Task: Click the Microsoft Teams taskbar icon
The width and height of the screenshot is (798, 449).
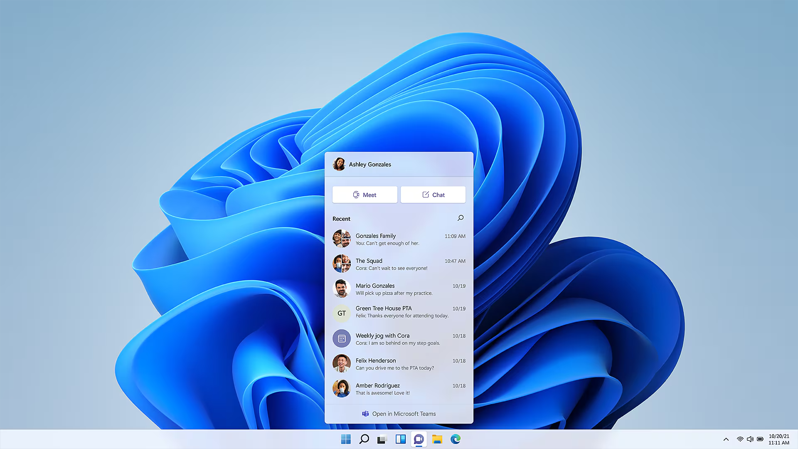Action: 419,439
